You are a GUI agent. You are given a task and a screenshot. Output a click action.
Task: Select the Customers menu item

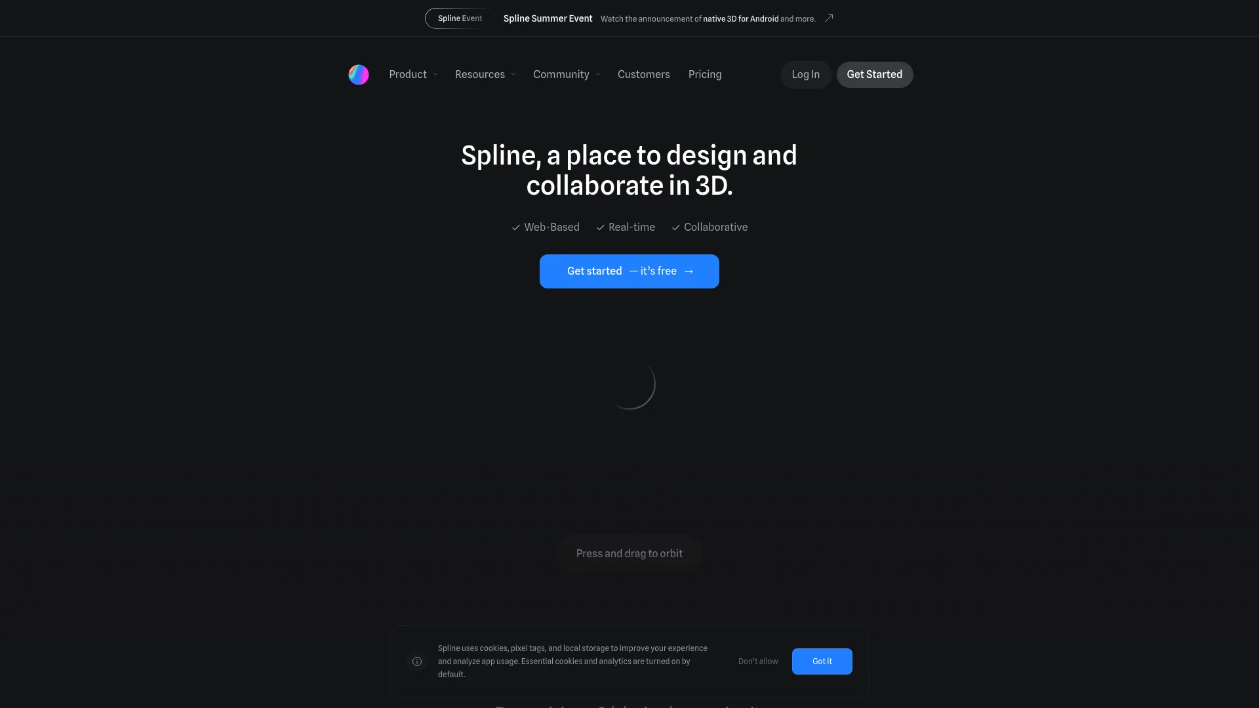click(643, 74)
